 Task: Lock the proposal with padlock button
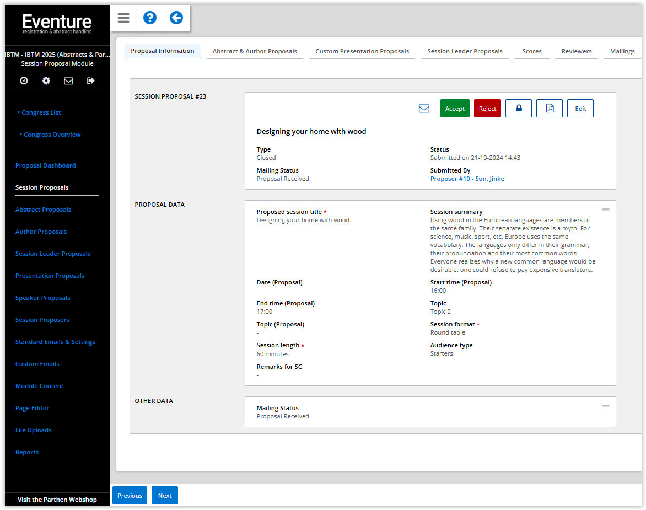[x=518, y=109]
